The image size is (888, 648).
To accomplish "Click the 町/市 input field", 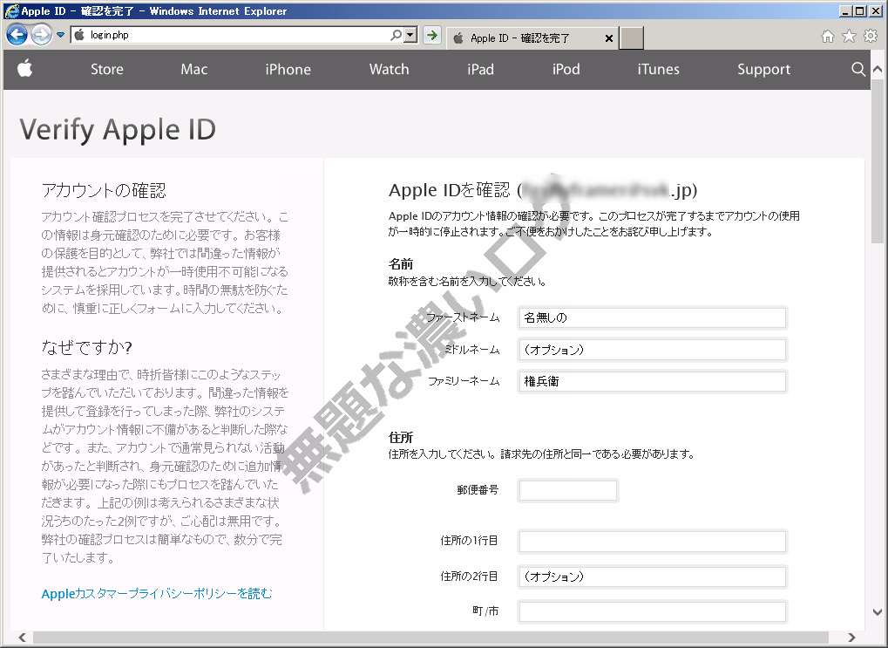I will tap(653, 611).
